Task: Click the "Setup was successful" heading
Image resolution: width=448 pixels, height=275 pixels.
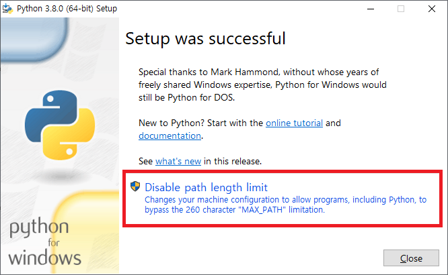Action: [x=205, y=38]
